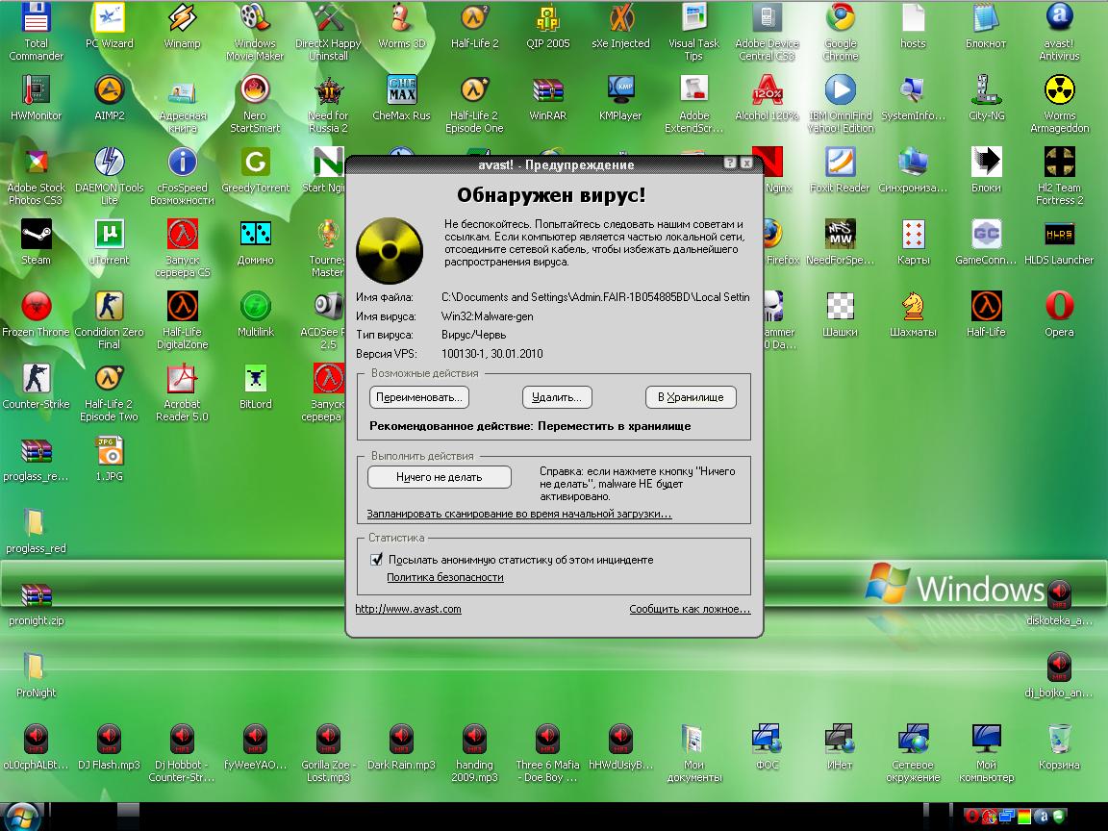
Task: Click the Ничего не делать button
Action: [439, 477]
